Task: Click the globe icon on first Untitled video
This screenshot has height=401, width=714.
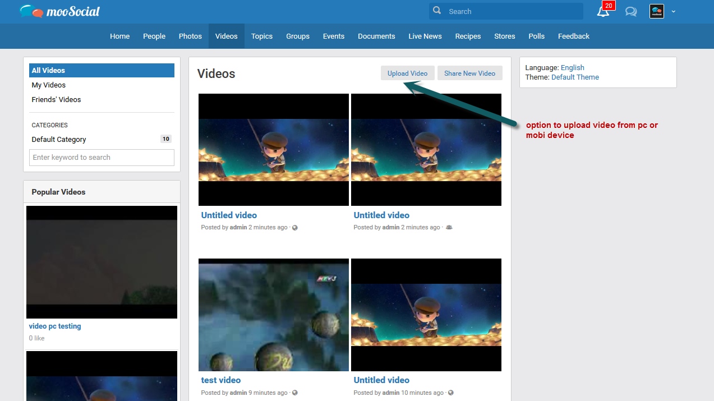Action: (295, 228)
